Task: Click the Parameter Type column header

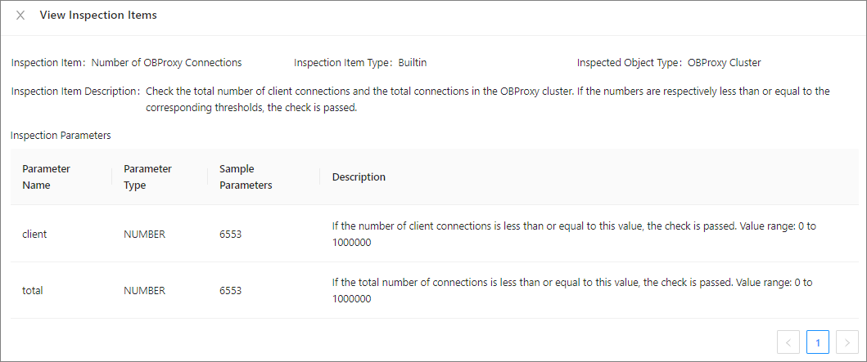Action: [147, 177]
